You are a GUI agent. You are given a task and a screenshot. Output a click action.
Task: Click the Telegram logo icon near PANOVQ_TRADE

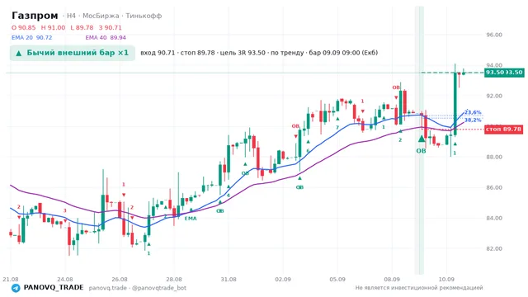click(x=16, y=288)
